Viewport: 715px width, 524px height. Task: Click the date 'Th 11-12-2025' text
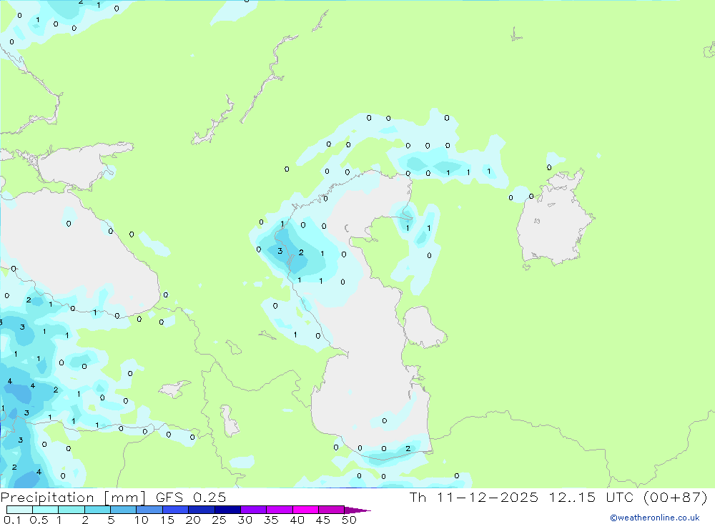point(473,497)
